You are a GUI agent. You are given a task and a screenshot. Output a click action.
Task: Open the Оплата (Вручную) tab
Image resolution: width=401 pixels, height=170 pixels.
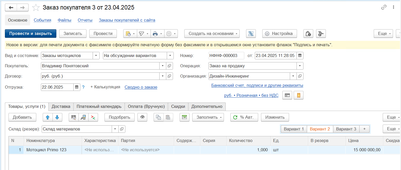tap(146, 107)
